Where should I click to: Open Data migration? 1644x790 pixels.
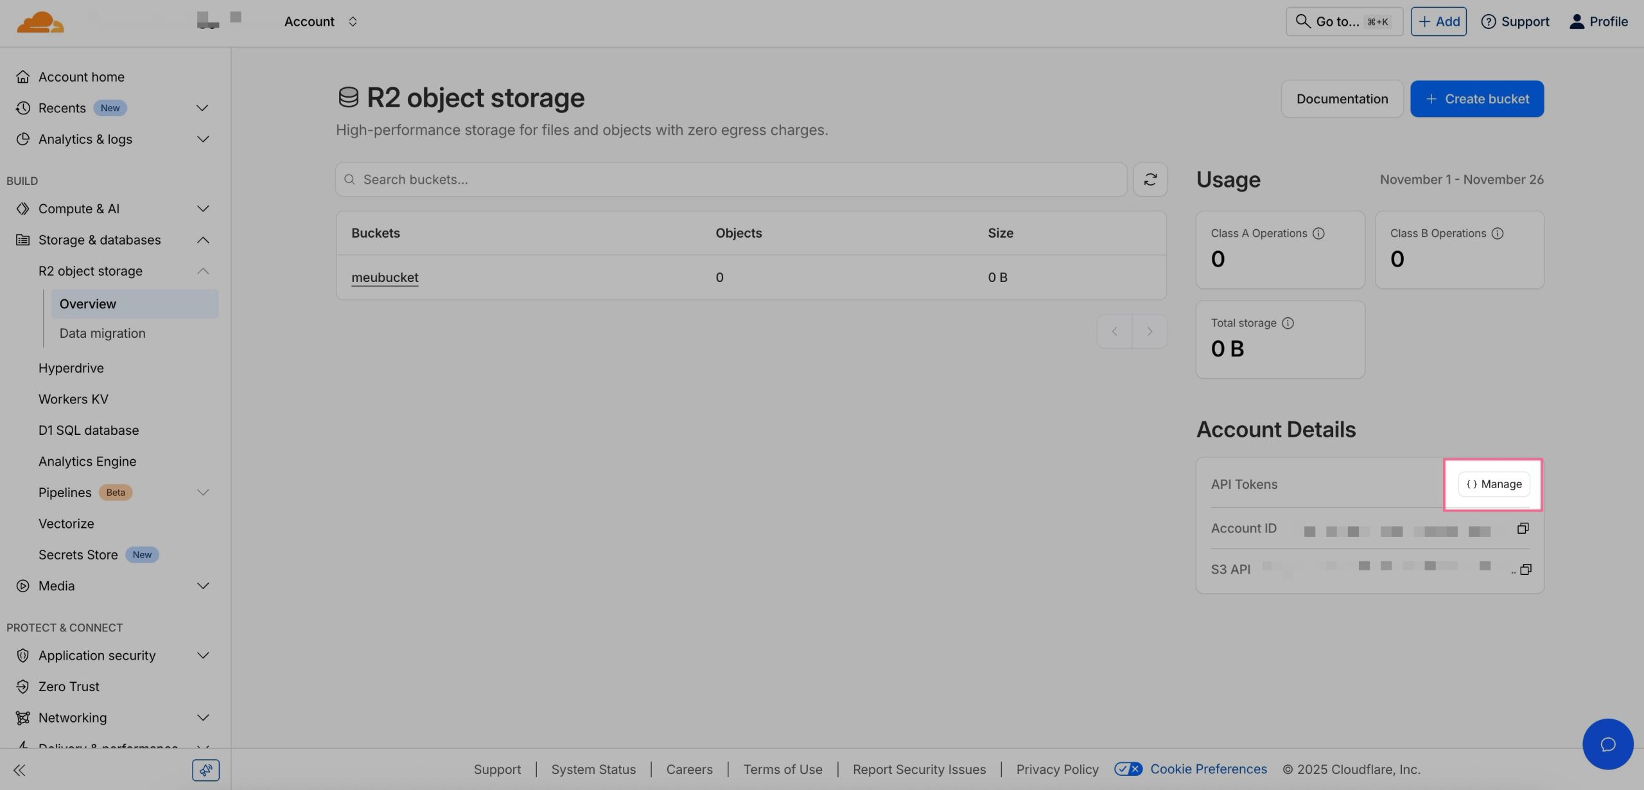point(102,333)
